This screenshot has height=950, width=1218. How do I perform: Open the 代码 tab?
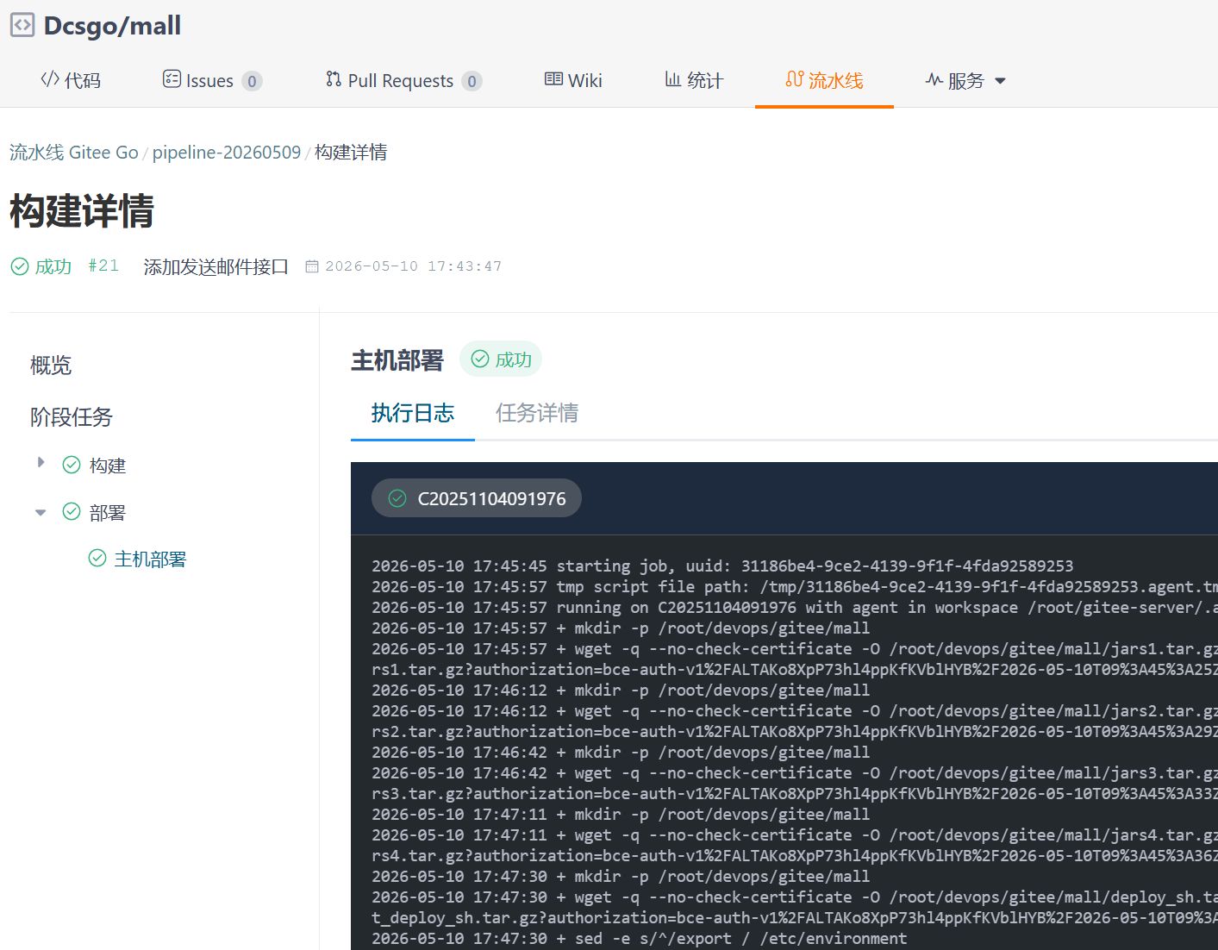coord(71,80)
